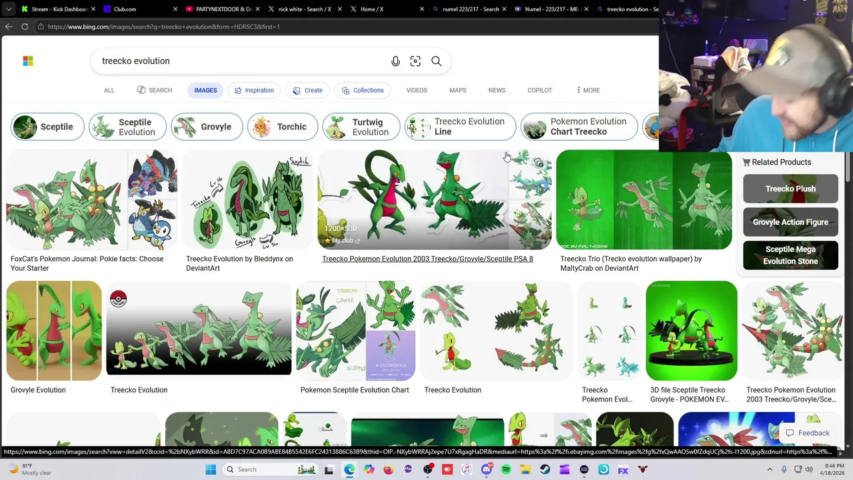The width and height of the screenshot is (853, 480).
Task: Open tab search chevron at tab strip start
Action: coord(8,9)
